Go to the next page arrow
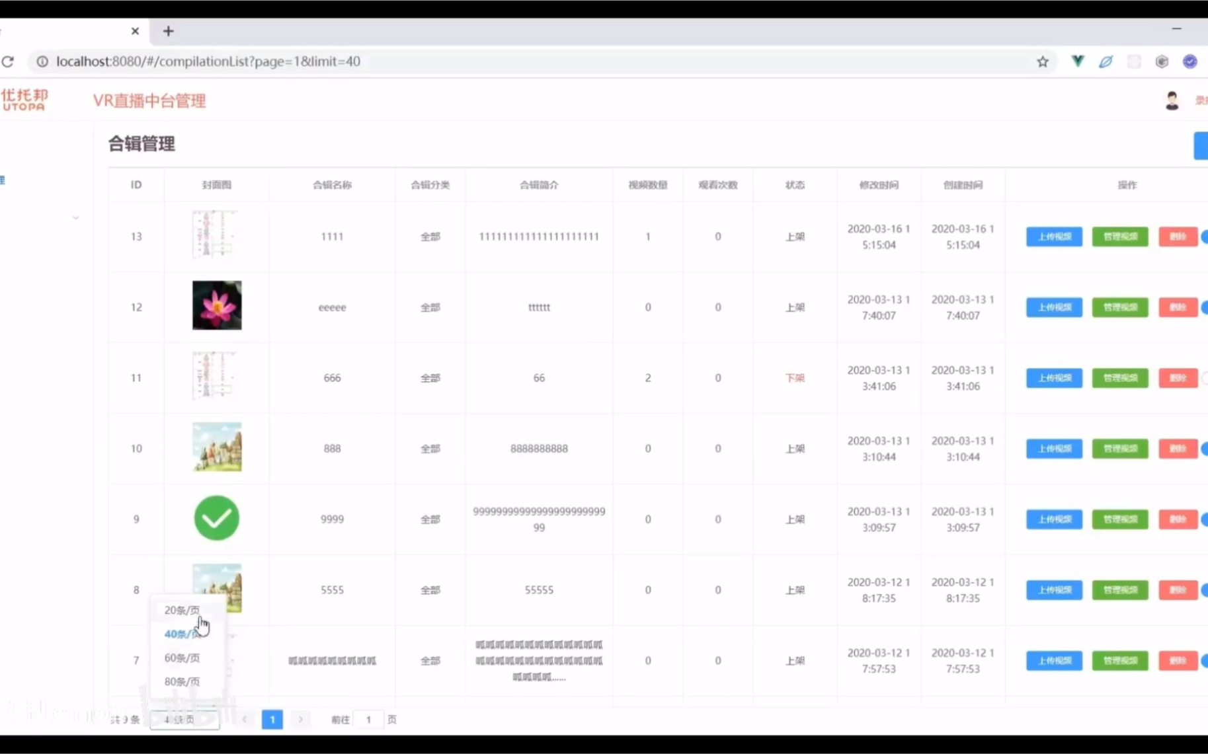1208x754 pixels. point(300,719)
